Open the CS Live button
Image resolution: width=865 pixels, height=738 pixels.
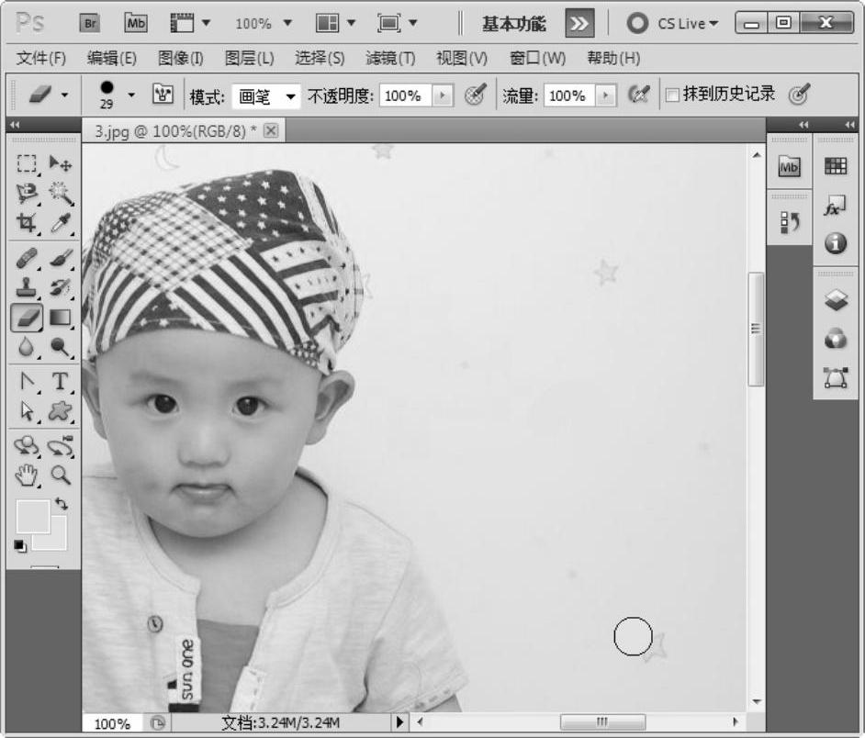pyautogui.click(x=674, y=24)
